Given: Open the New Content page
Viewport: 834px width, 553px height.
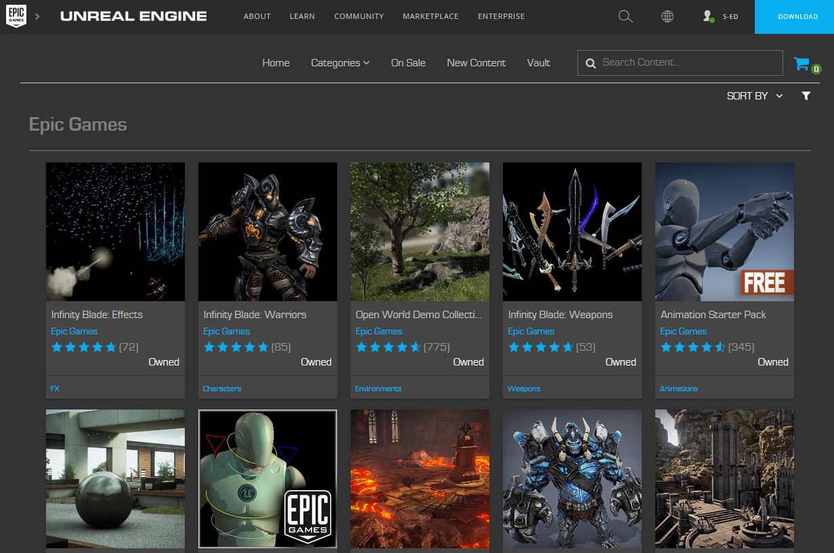Looking at the screenshot, I should [476, 62].
